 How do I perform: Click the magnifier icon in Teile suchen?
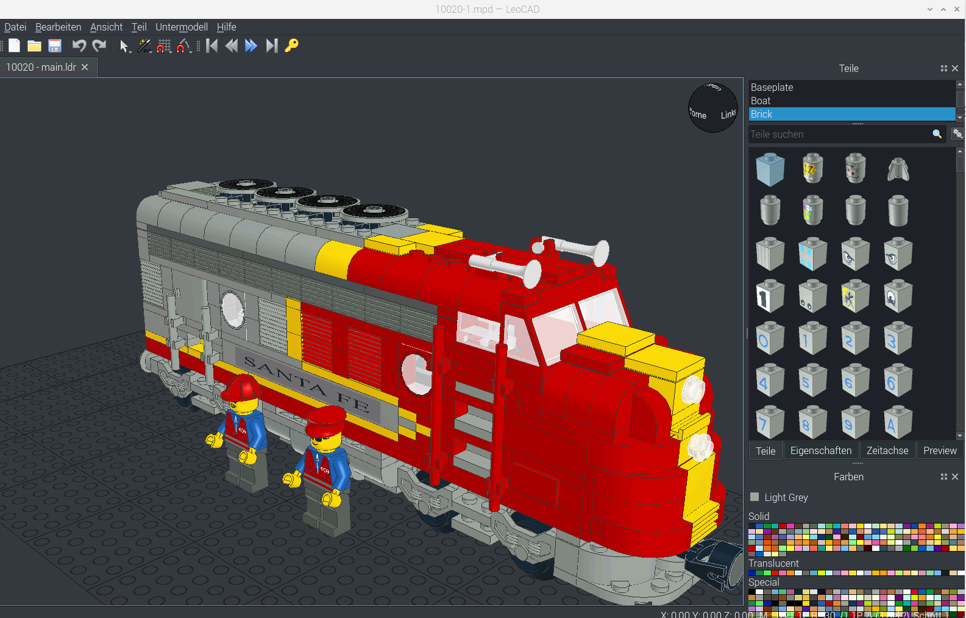tap(937, 134)
